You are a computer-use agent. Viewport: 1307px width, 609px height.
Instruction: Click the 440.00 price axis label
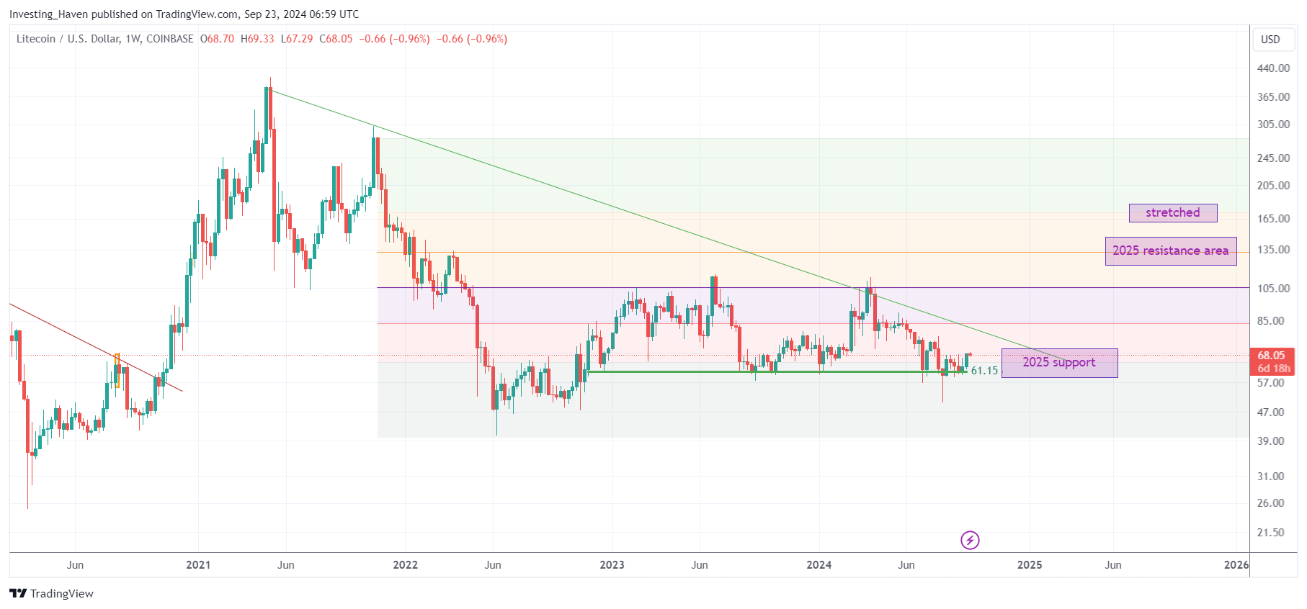[1273, 68]
